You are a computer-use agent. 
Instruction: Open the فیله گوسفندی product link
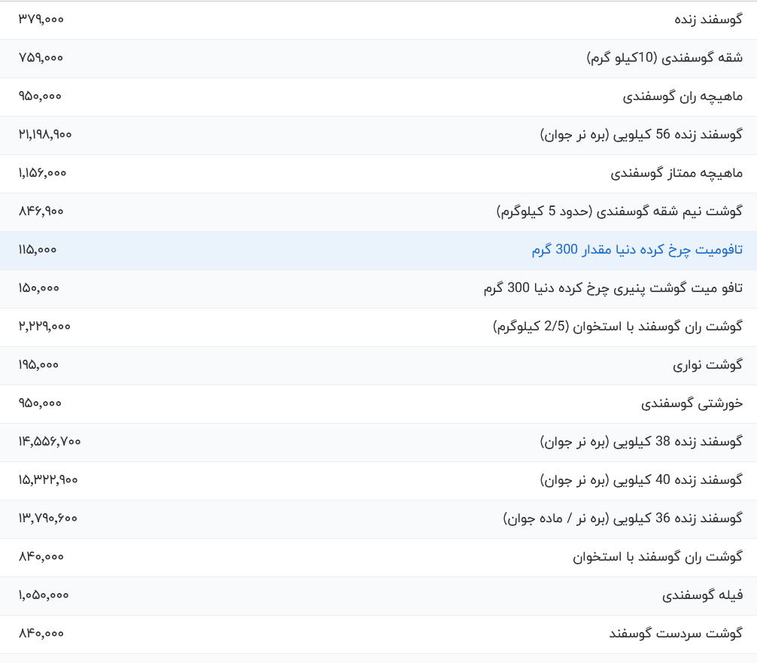(x=702, y=595)
